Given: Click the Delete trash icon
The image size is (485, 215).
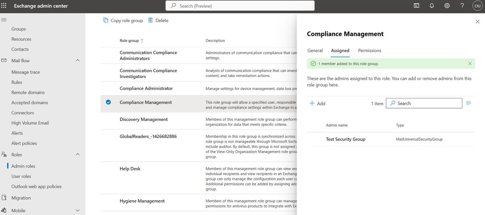Looking at the screenshot, I should pyautogui.click(x=150, y=20).
